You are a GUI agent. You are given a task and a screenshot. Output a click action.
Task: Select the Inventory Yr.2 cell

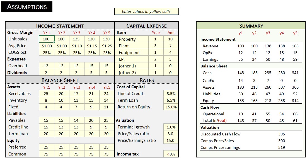tap(61, 100)
